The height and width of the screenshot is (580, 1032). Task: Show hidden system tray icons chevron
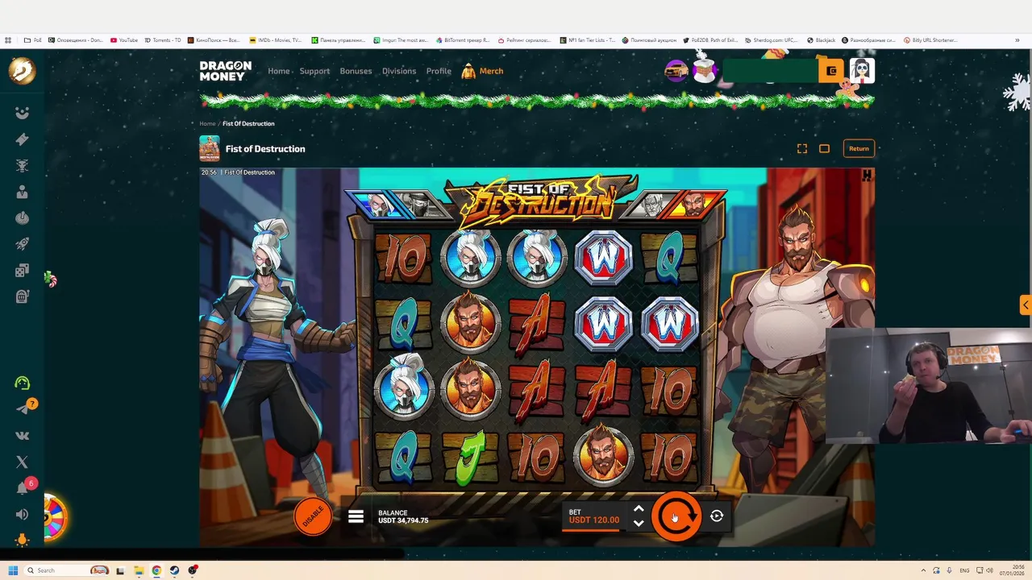923,570
